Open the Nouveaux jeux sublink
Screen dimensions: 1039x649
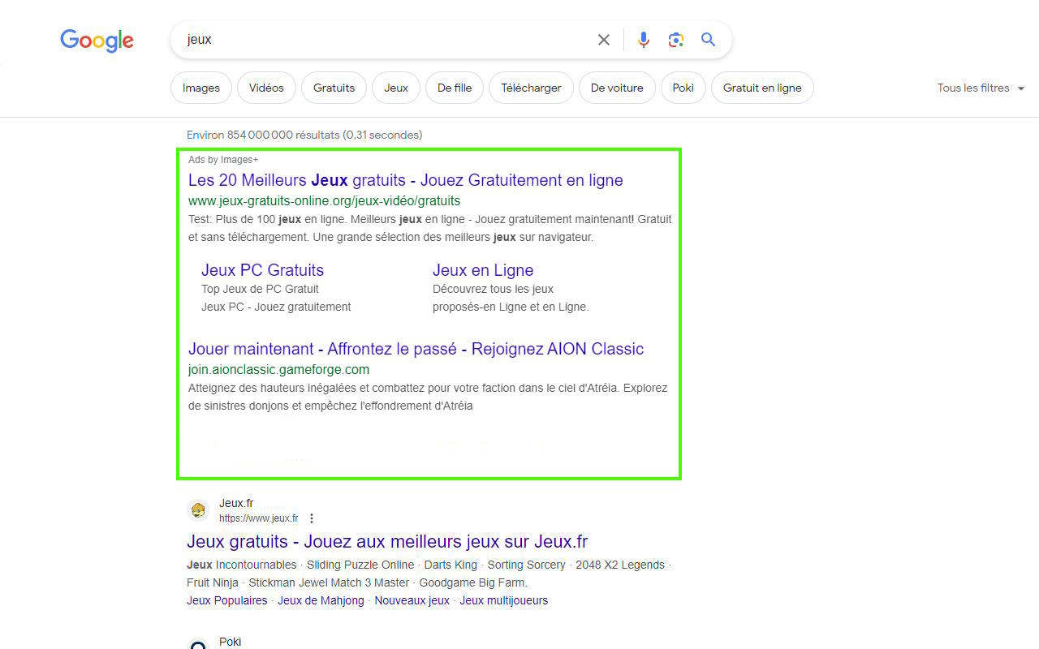point(412,600)
